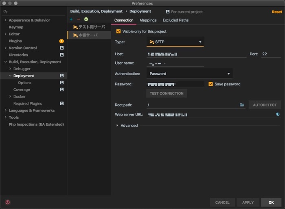Click project icon next to Version Control

click(x=62, y=48)
